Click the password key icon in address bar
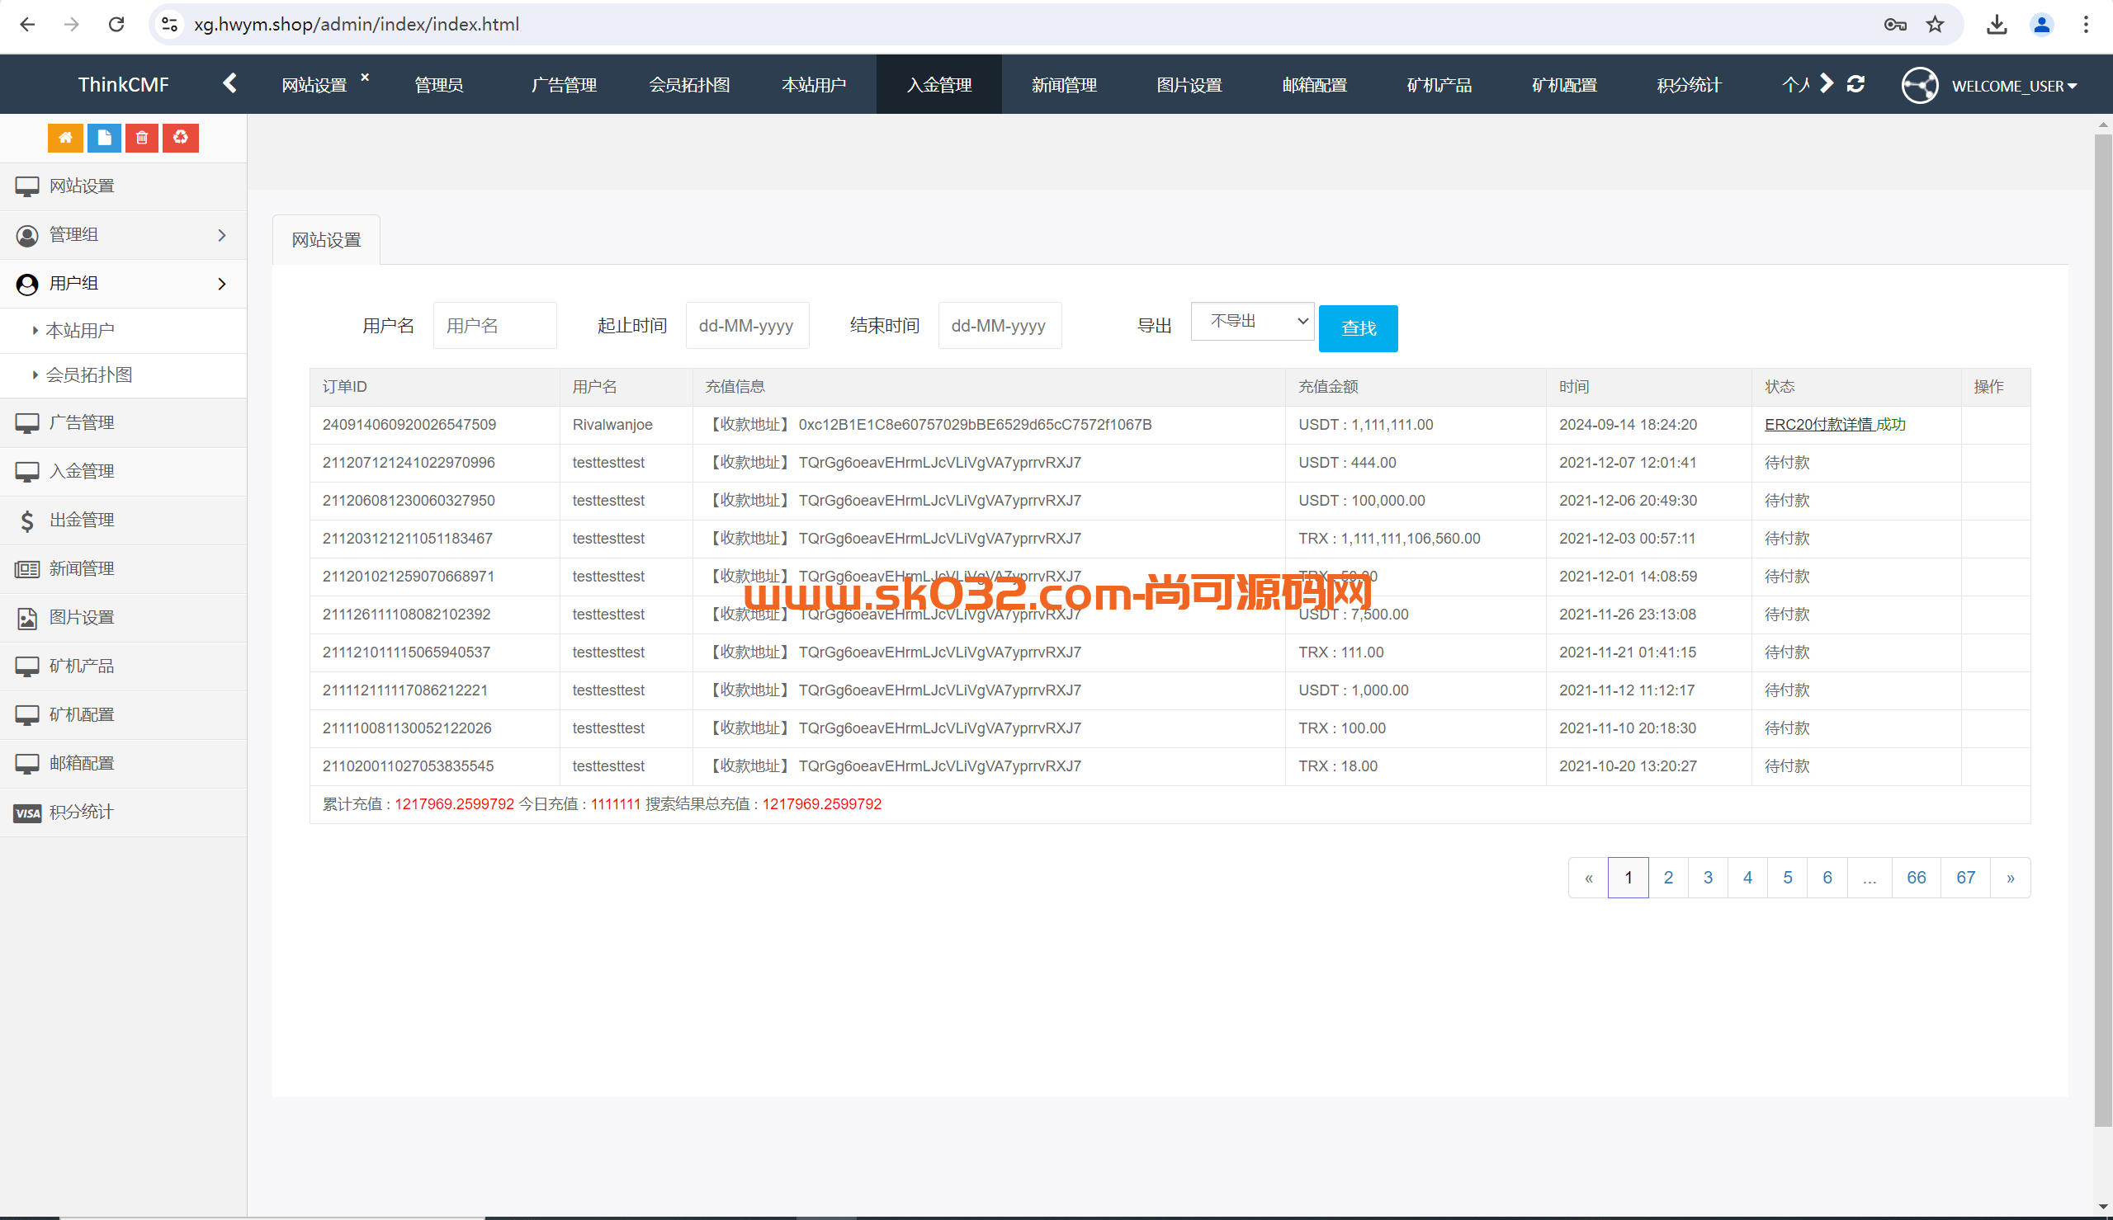 pyautogui.click(x=1895, y=24)
